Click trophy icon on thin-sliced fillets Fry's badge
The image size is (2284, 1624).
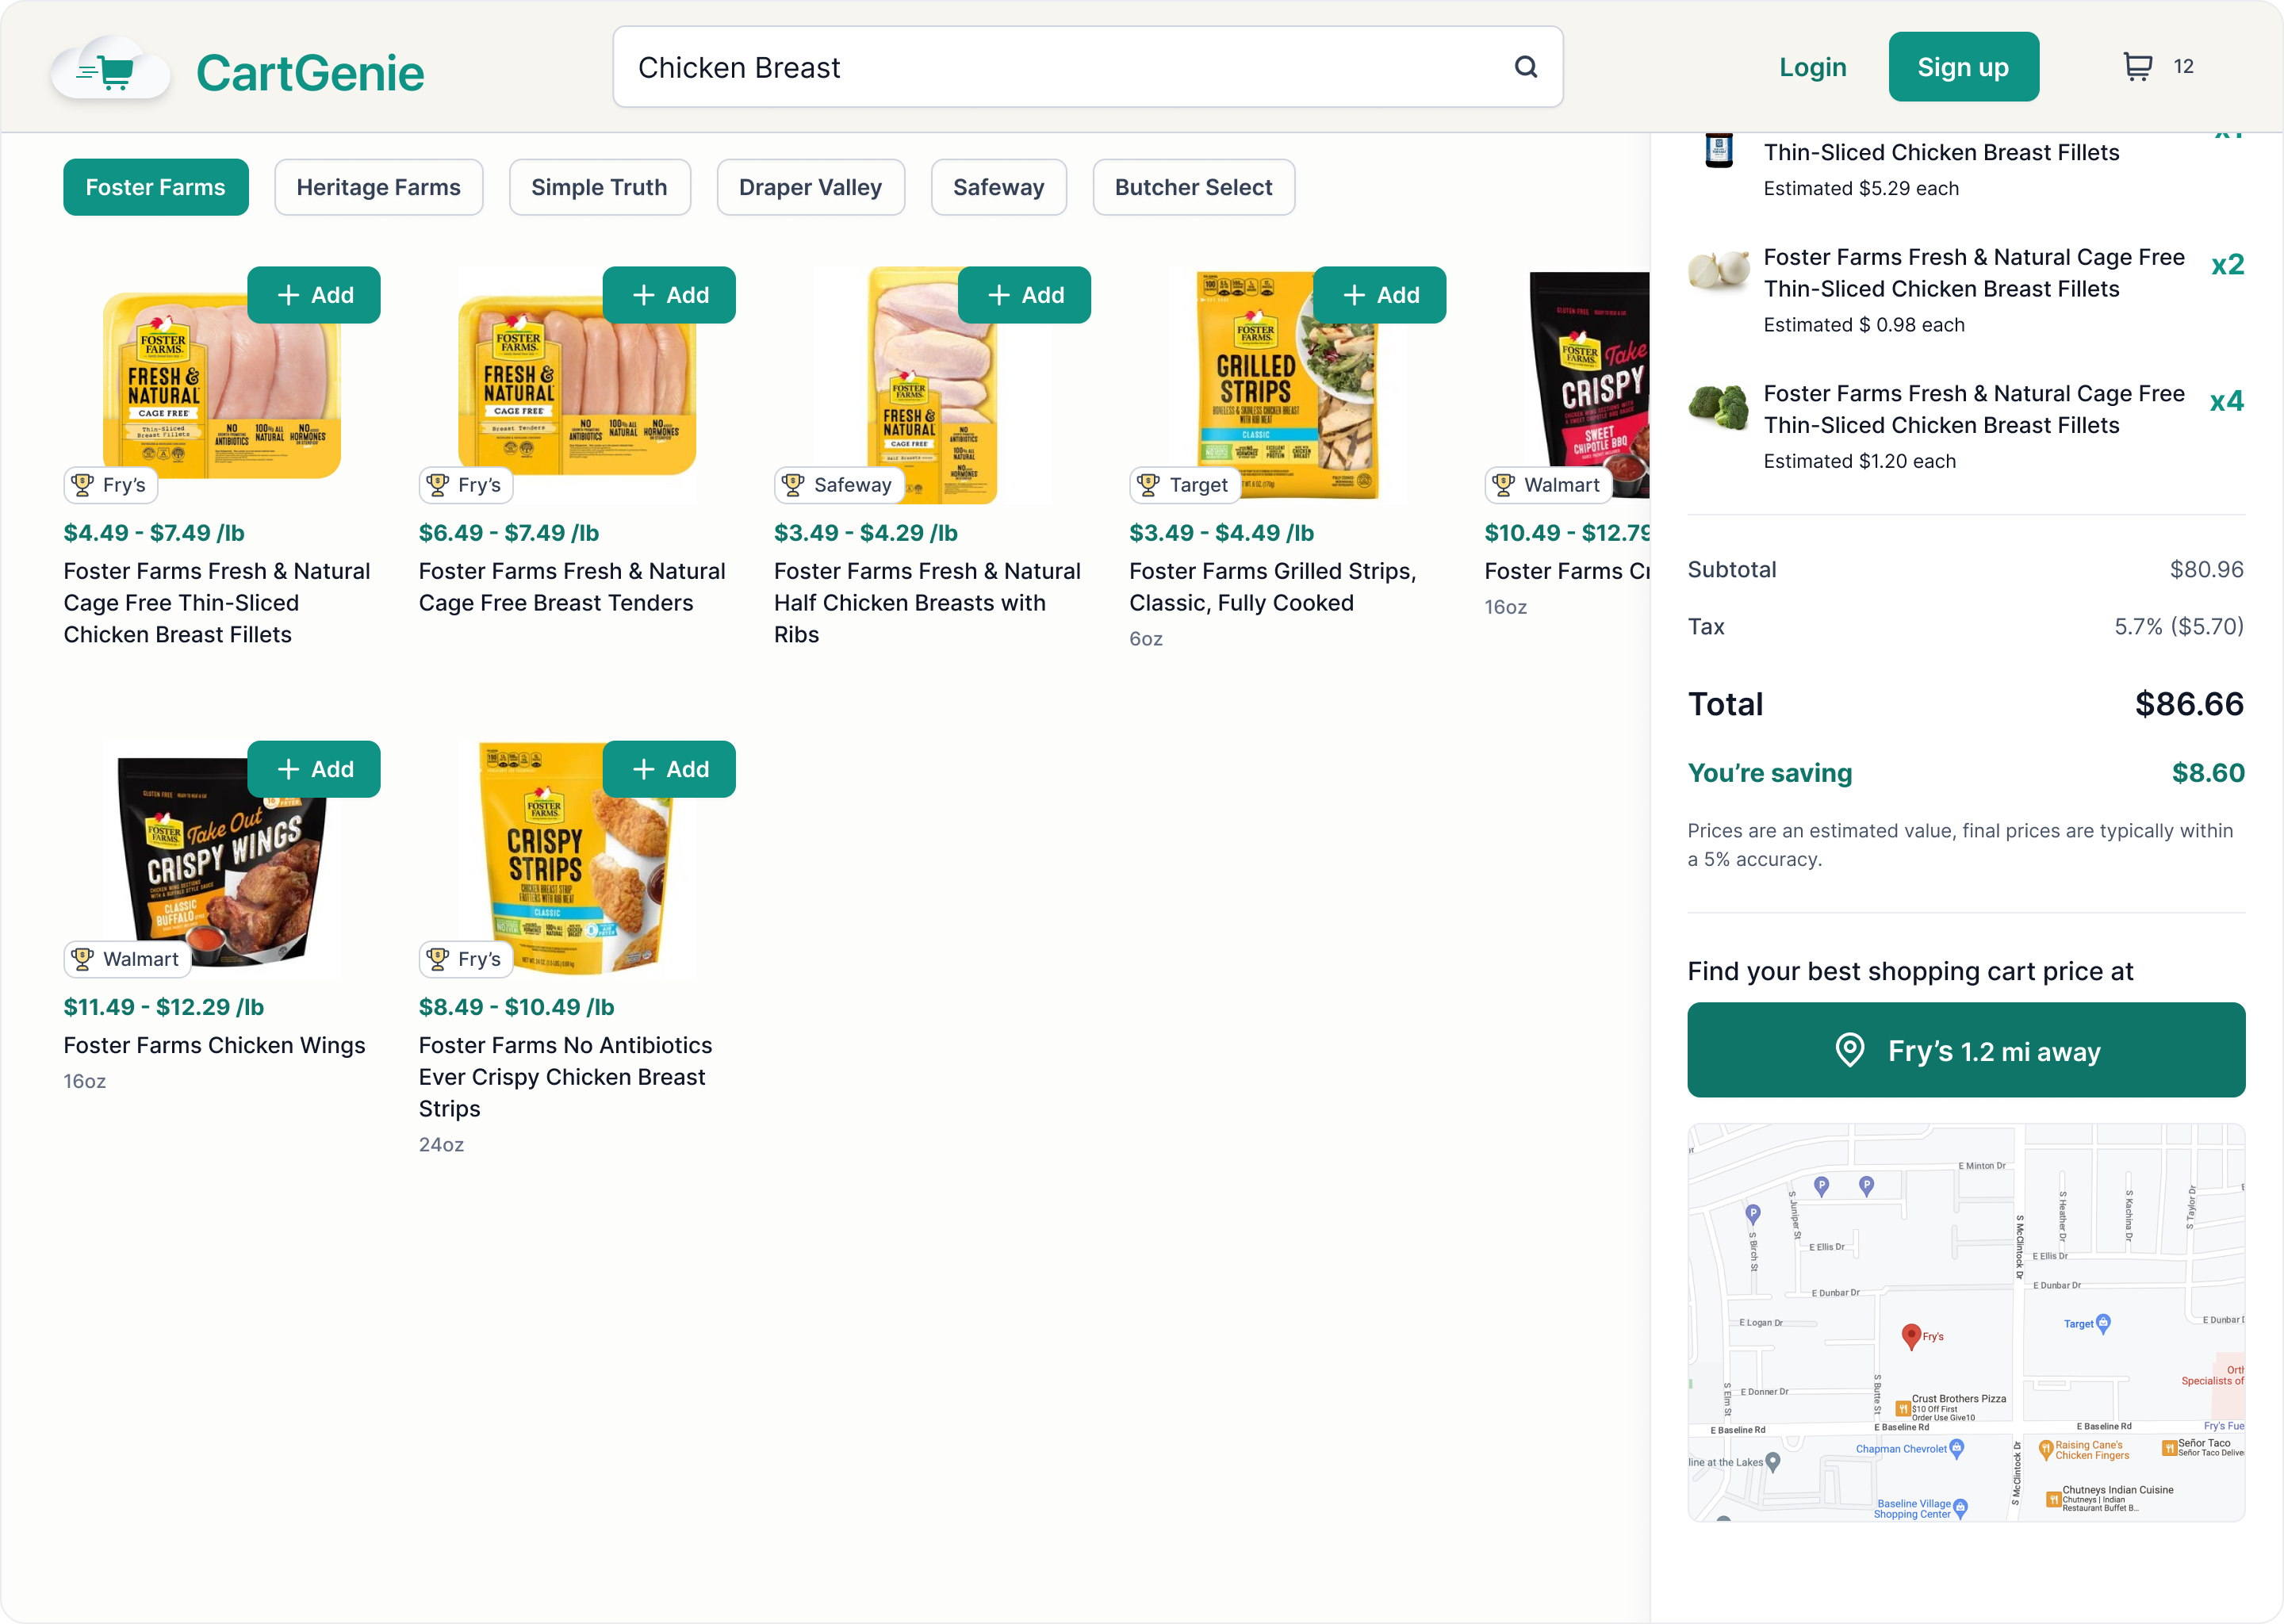click(82, 485)
